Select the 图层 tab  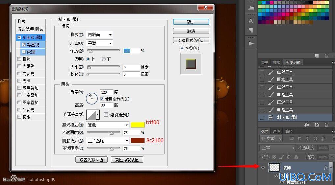coord(264,131)
